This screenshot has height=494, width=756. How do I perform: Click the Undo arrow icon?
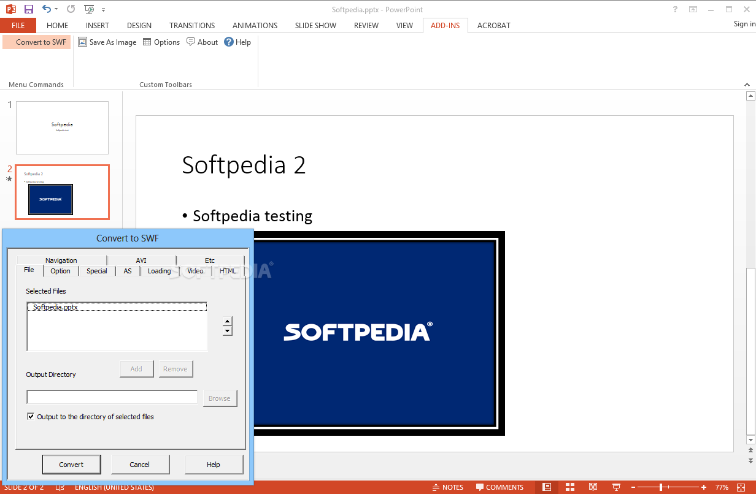(x=47, y=9)
